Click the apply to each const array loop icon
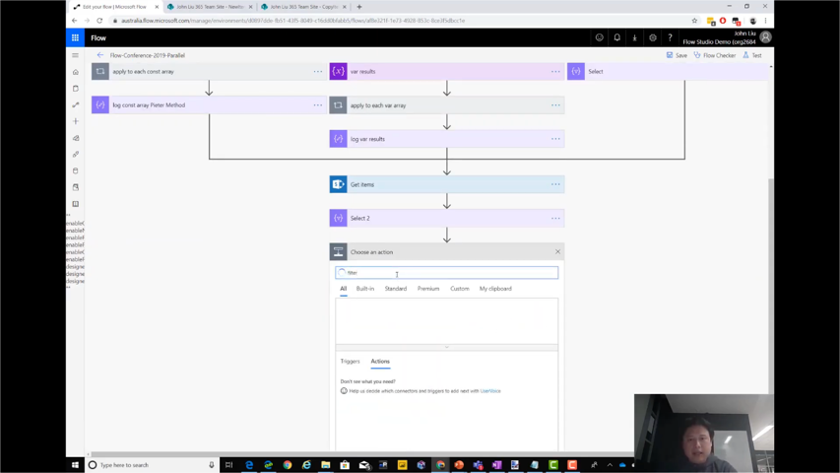Image resolution: width=840 pixels, height=473 pixels. point(100,71)
